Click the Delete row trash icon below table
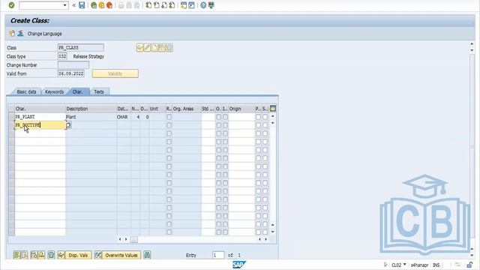 pos(51,255)
